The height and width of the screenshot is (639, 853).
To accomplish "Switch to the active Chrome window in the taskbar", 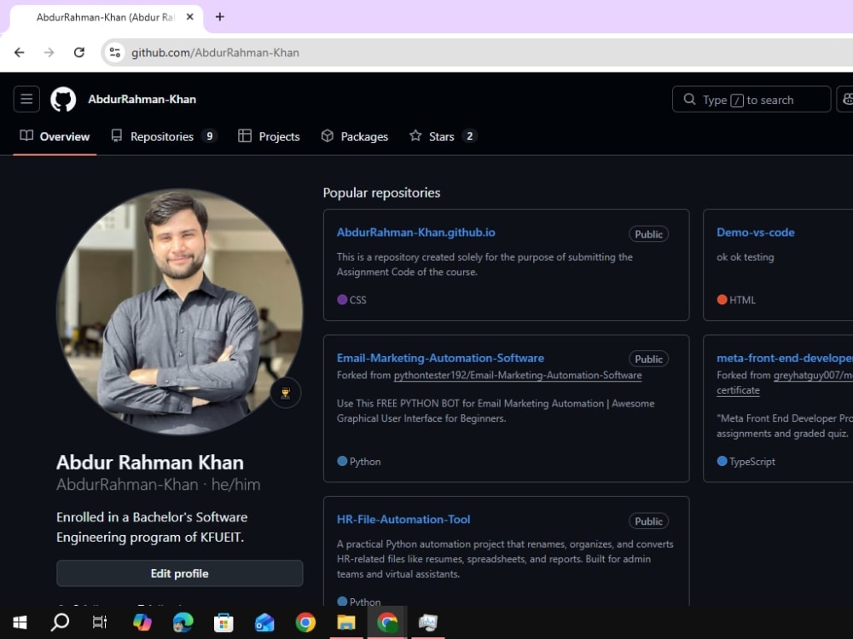I will [387, 622].
